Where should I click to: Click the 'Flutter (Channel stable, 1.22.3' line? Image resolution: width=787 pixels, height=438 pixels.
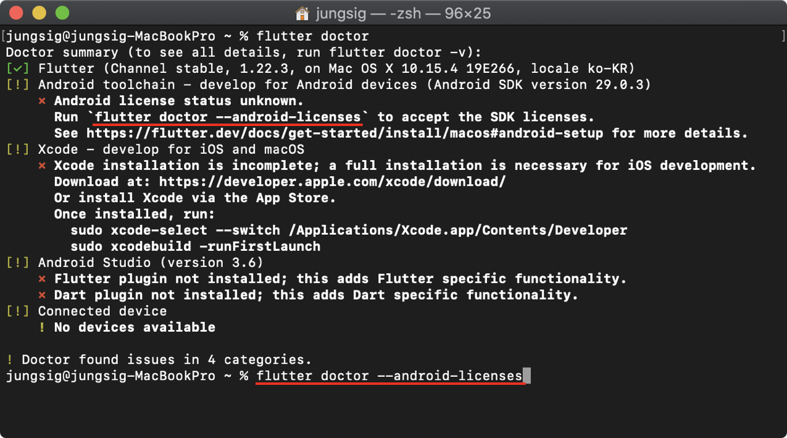(336, 69)
